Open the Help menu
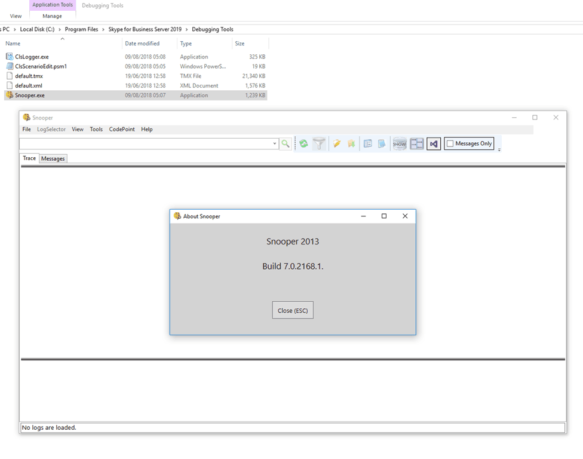Screen dimensions: 583x459 [x=146, y=129]
